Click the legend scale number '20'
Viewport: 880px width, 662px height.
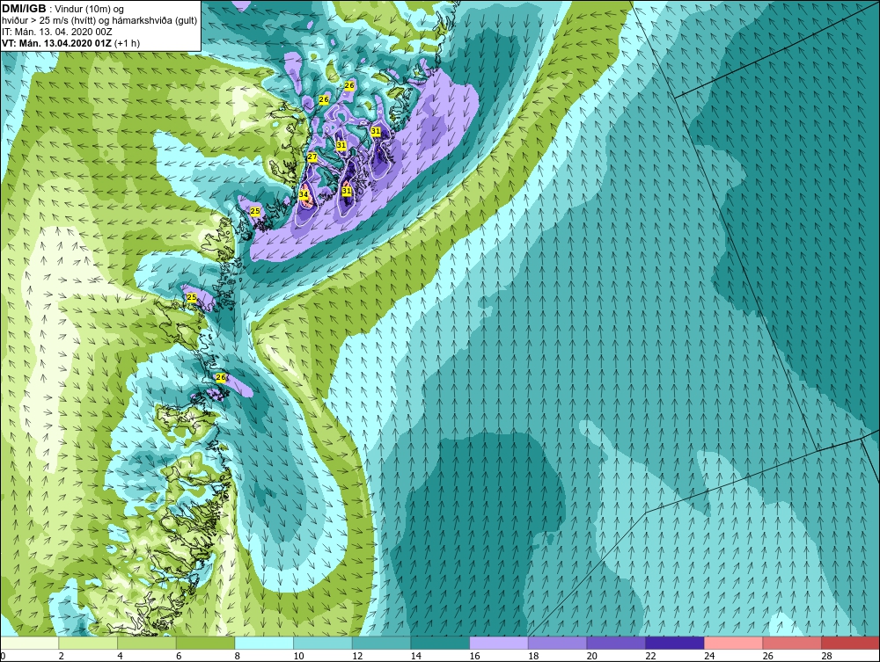point(591,656)
